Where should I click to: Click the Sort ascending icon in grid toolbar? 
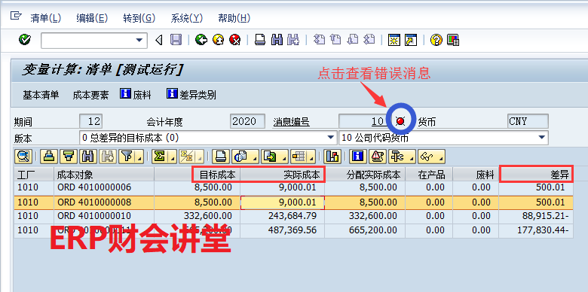point(49,157)
